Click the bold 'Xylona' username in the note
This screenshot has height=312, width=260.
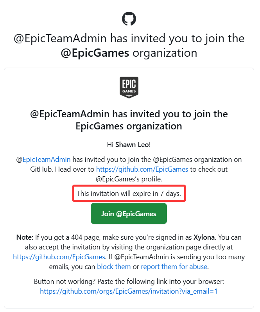(204, 237)
